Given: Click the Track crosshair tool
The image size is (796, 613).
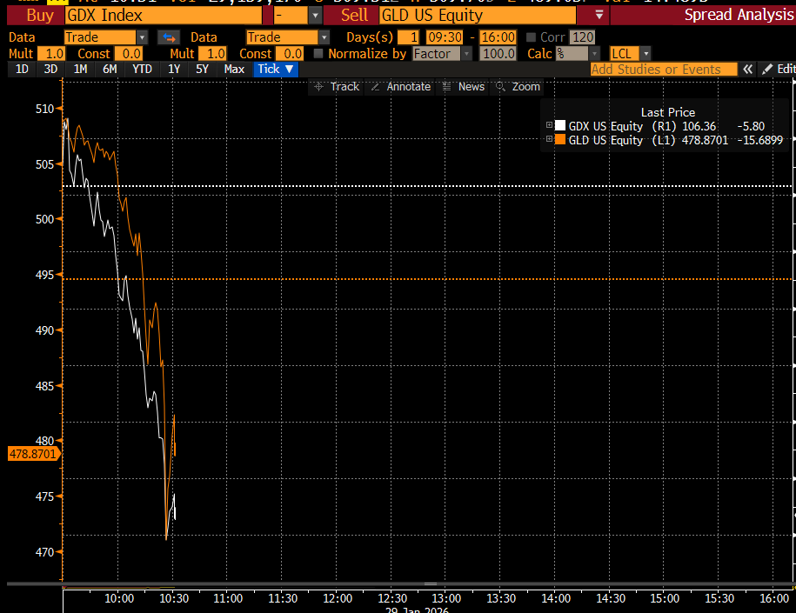Looking at the screenshot, I should click(337, 87).
